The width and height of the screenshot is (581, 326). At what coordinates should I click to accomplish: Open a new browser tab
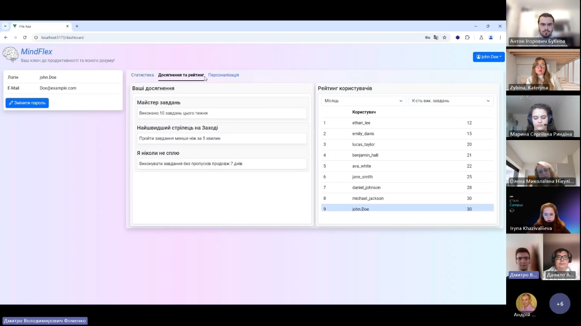click(x=77, y=26)
